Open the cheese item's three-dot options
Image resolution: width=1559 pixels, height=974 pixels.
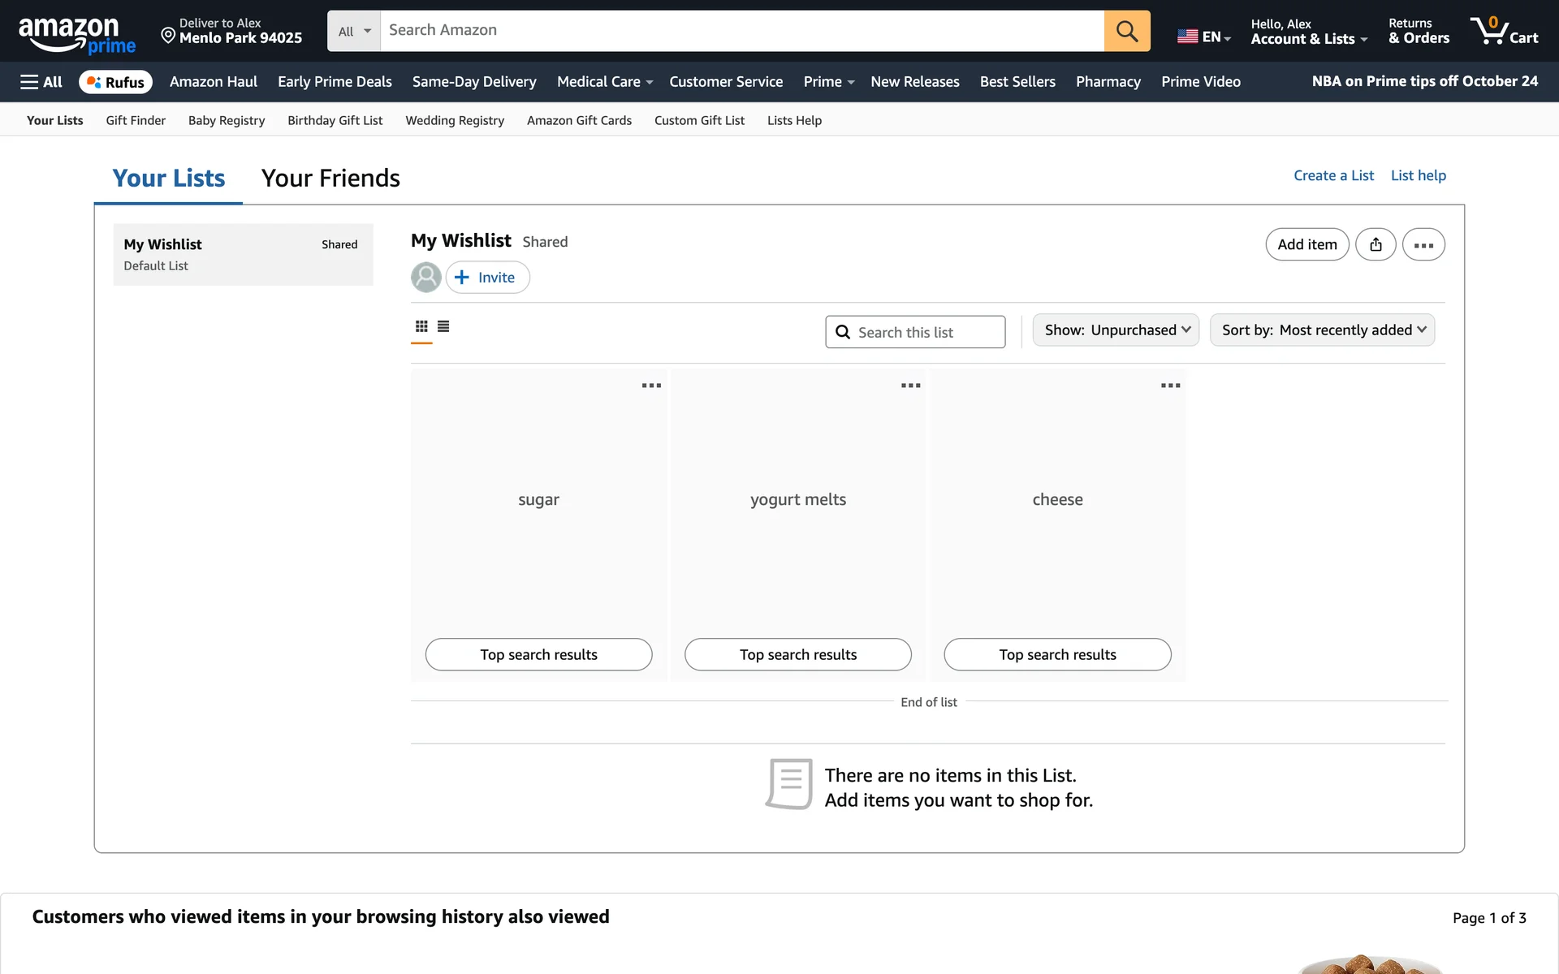tap(1170, 386)
